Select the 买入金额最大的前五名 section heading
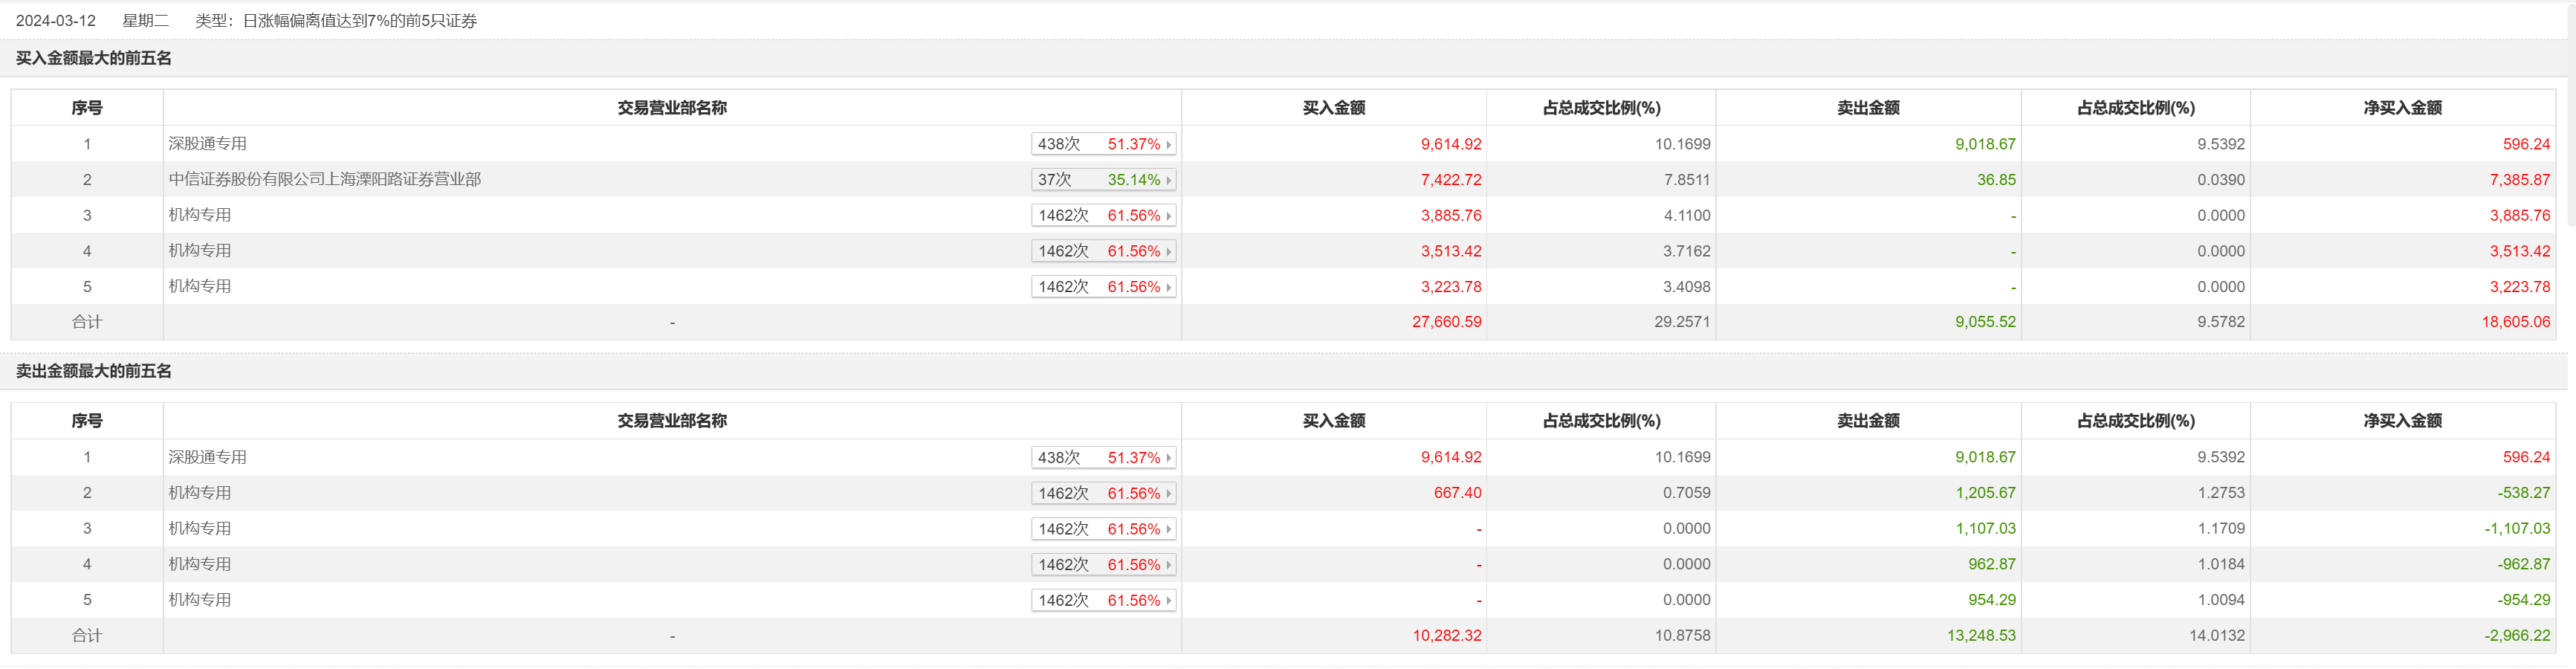This screenshot has width=2576, height=669. pyautogui.click(x=94, y=59)
